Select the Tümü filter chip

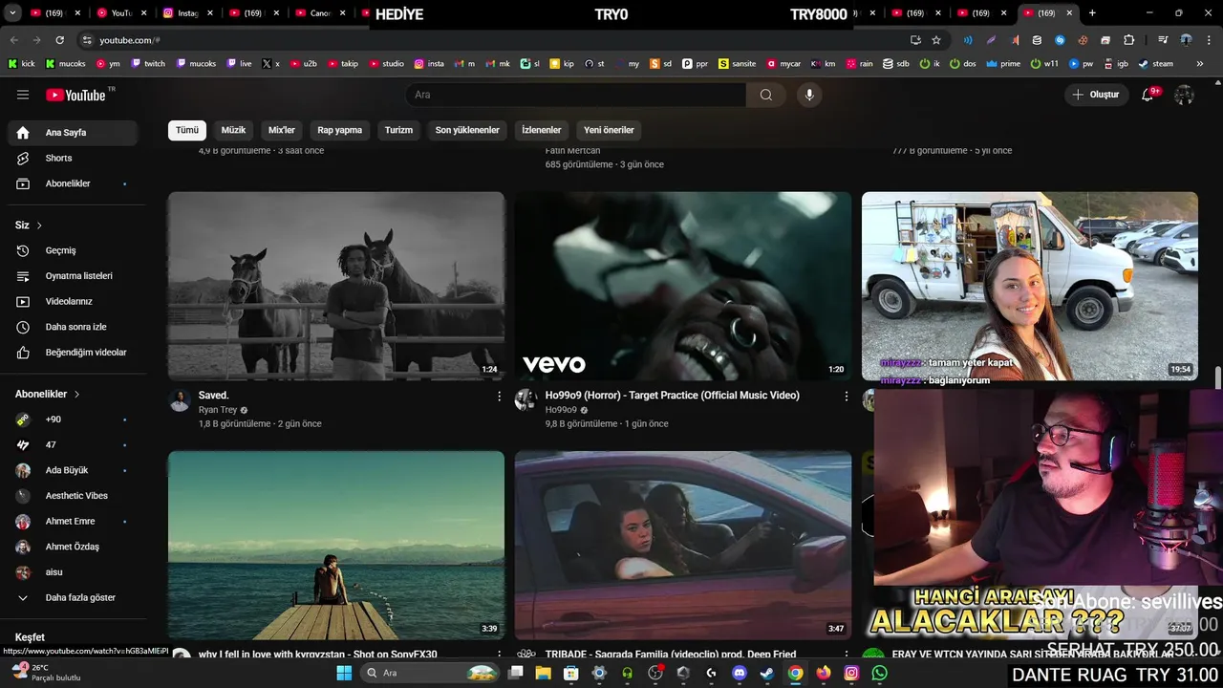coord(187,130)
